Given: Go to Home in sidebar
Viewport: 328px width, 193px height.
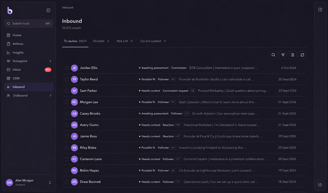Looking at the screenshot, I should click(29, 35).
